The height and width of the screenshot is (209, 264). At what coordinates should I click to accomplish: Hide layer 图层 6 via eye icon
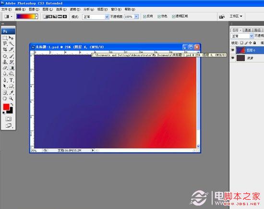[x=233, y=50]
